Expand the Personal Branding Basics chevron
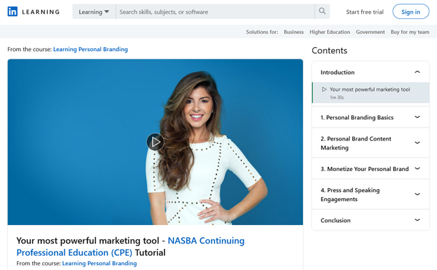437x270 pixels. [417, 117]
